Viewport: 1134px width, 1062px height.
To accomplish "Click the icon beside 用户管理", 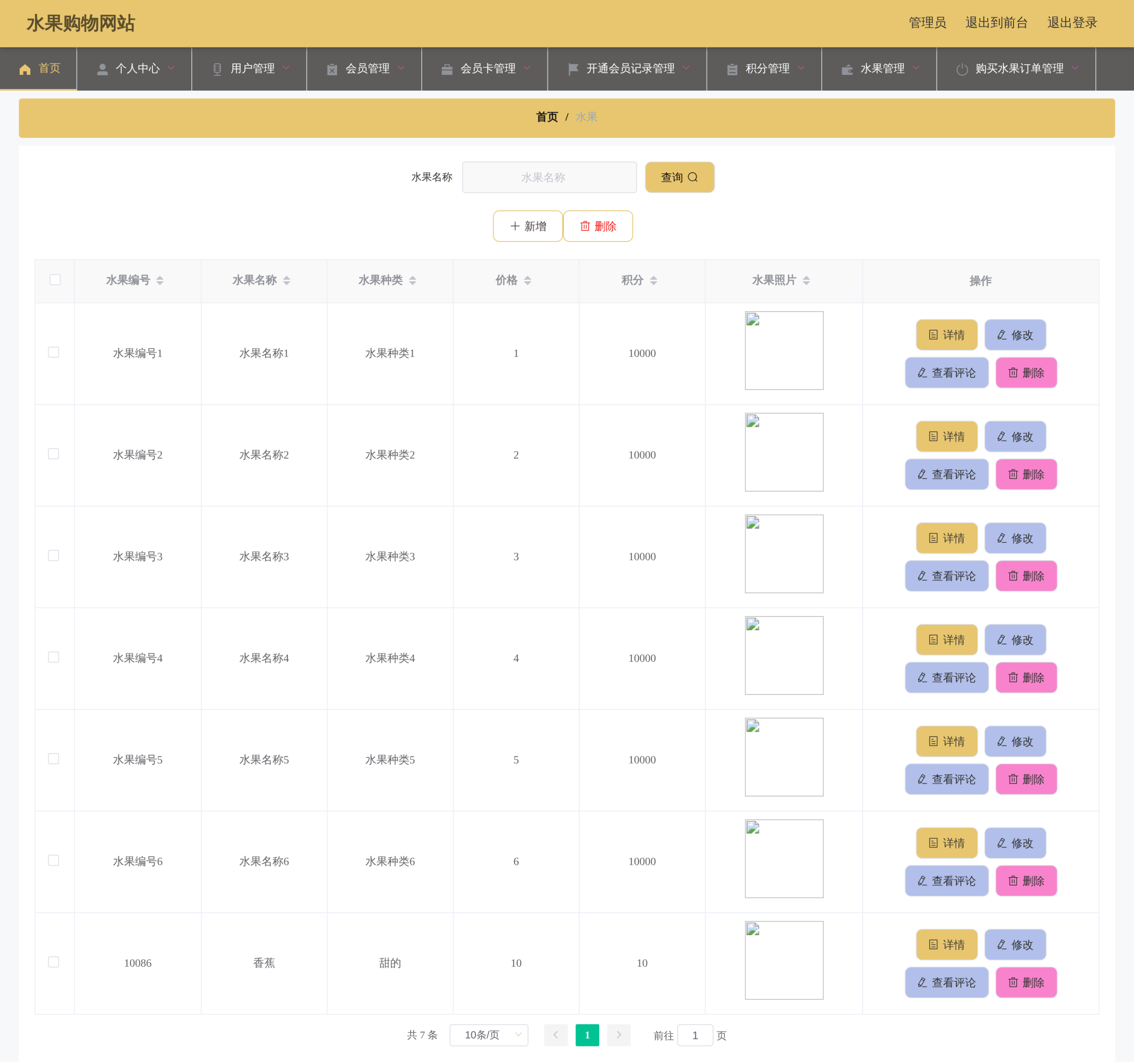I will (217, 70).
